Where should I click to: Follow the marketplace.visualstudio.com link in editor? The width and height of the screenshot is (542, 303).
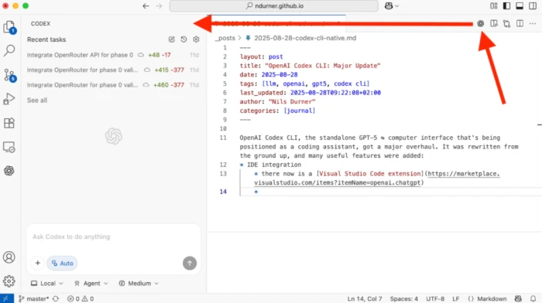pos(377,178)
